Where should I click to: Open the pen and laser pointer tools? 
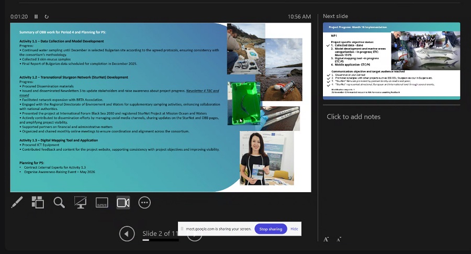[17, 202]
